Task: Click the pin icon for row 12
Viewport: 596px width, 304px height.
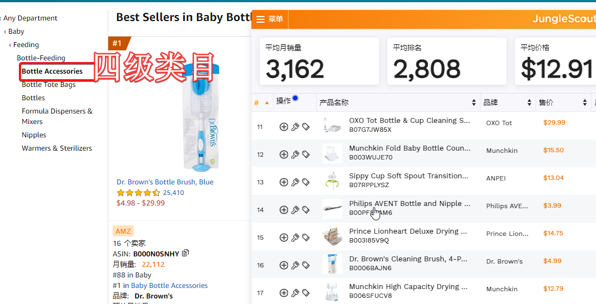Action: [295, 154]
